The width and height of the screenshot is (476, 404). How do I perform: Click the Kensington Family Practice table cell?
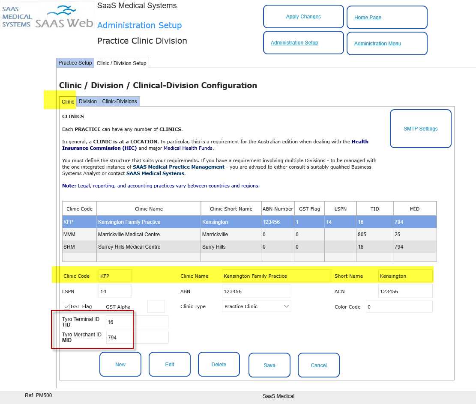149,222
